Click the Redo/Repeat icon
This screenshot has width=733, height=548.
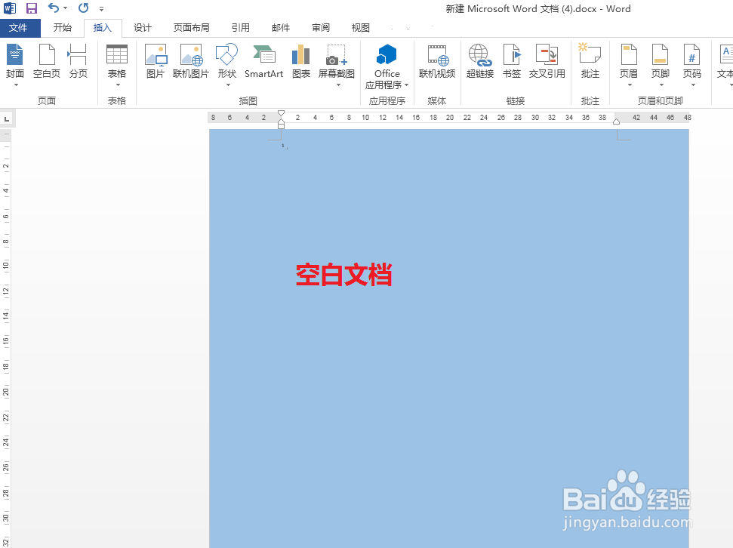pyautogui.click(x=83, y=8)
